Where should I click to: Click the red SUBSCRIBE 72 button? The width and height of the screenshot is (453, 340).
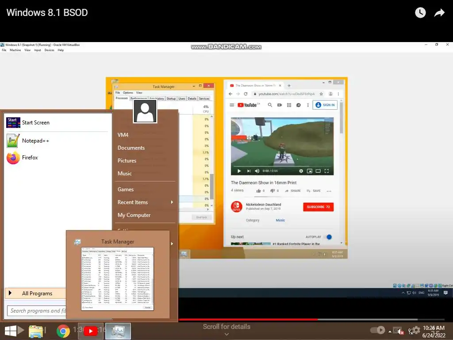click(318, 207)
